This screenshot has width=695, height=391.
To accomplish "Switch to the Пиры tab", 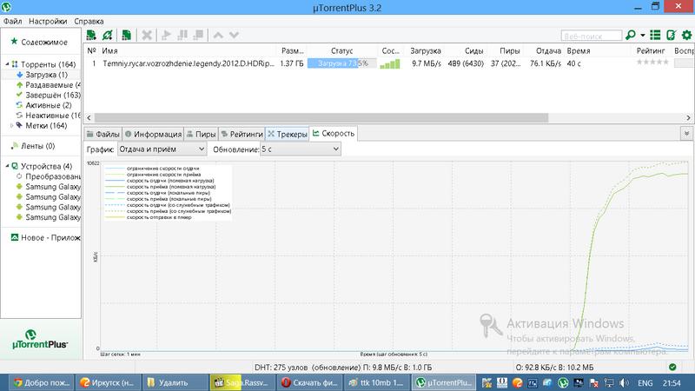I will (202, 134).
